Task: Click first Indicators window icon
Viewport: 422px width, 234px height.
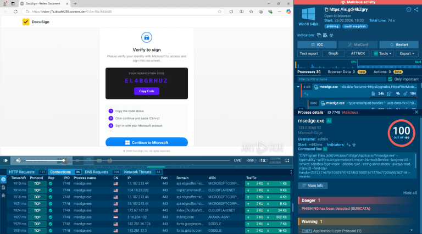Action: point(319,35)
